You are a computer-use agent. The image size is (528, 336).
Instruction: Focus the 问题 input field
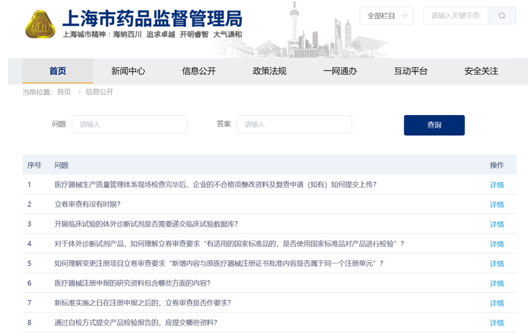[x=129, y=125]
